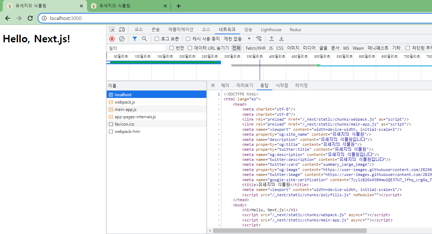Filter requests by 매니페스트 type
432x234 pixels.
click(378, 48)
